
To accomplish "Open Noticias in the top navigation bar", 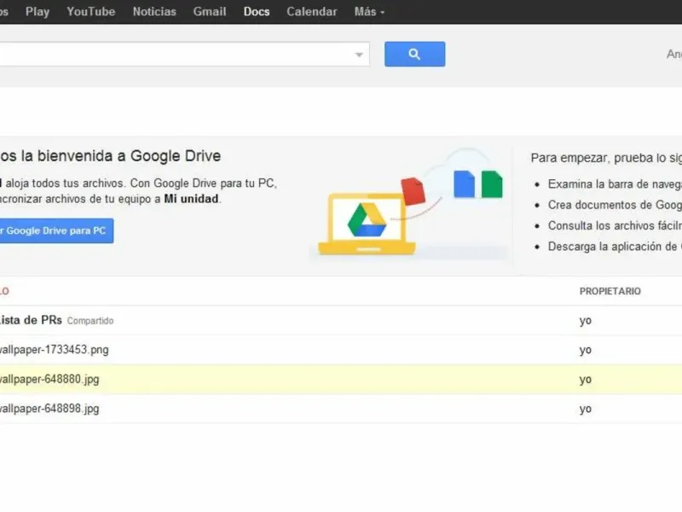I will (154, 12).
